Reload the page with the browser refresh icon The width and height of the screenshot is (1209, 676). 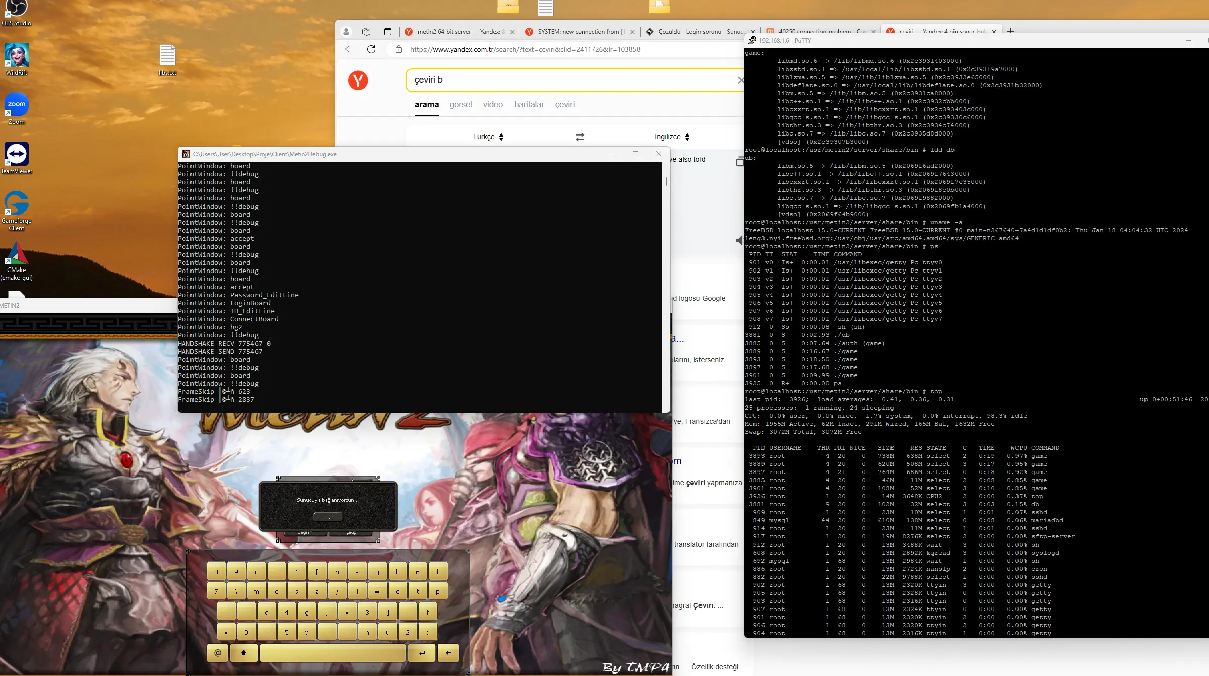coord(371,49)
